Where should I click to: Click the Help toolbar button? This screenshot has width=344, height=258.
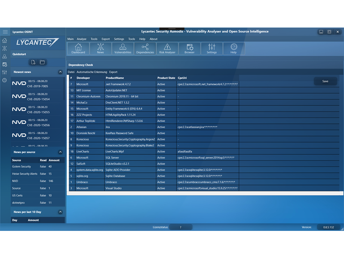click(233, 49)
